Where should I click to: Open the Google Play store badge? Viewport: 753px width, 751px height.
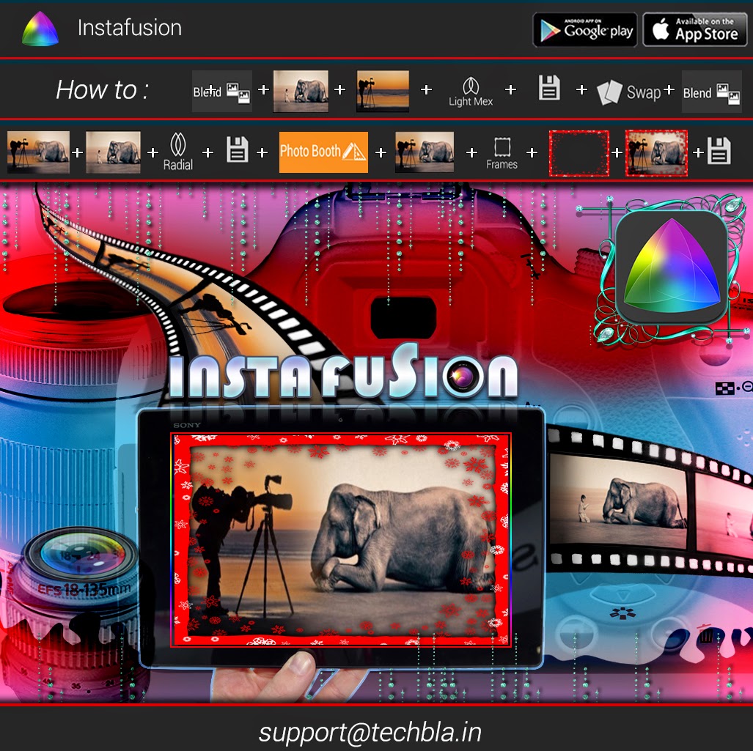(584, 30)
